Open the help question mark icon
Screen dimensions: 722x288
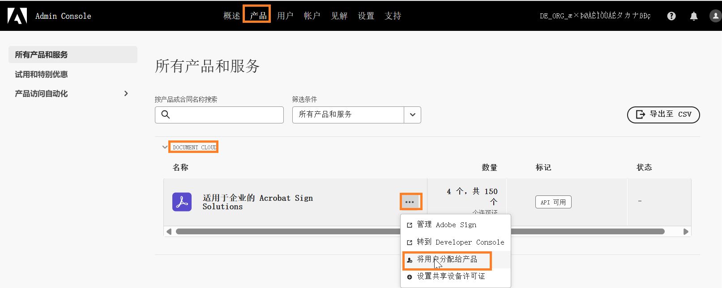[671, 16]
